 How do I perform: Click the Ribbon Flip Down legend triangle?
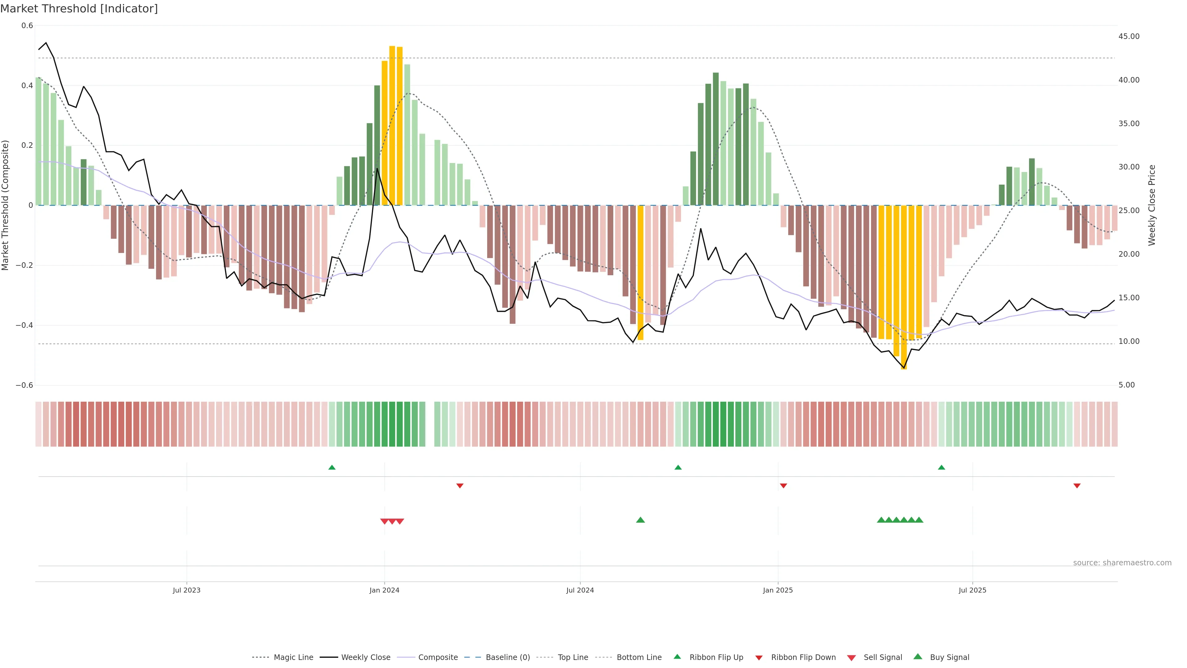(759, 658)
